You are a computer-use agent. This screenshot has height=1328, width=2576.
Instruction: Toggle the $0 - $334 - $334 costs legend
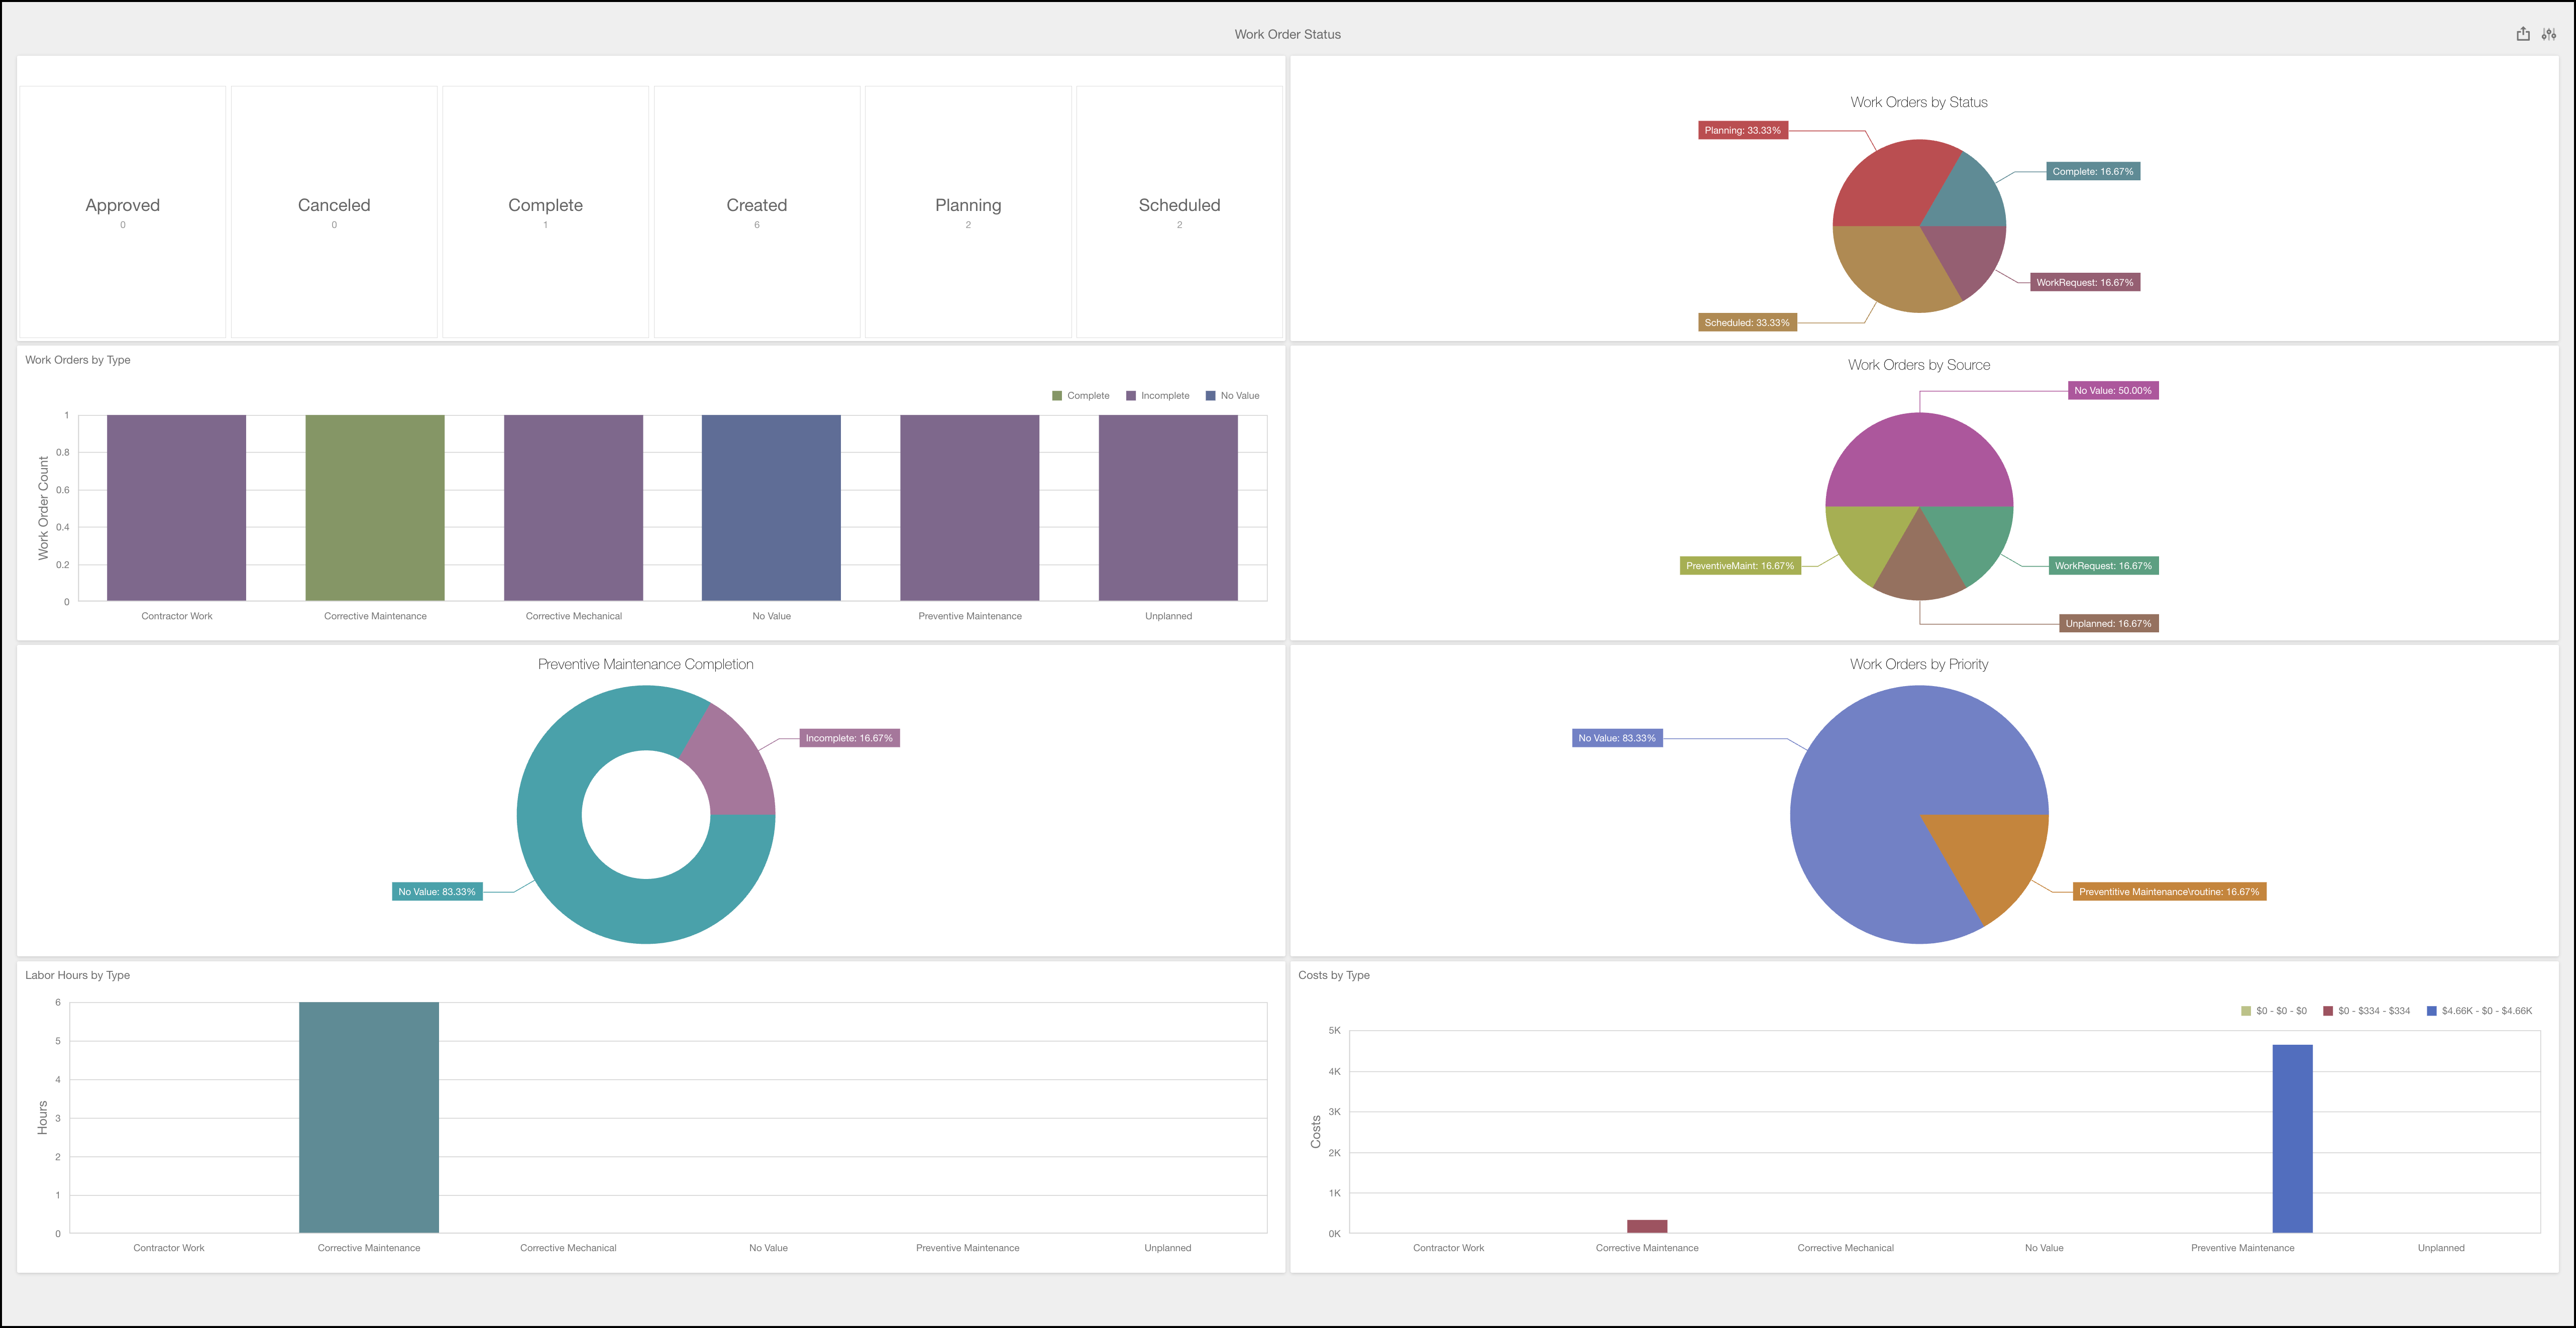point(2366,1011)
